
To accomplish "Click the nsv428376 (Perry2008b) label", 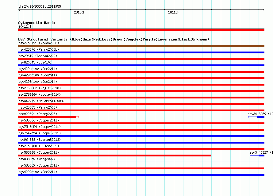I will 39,49.
